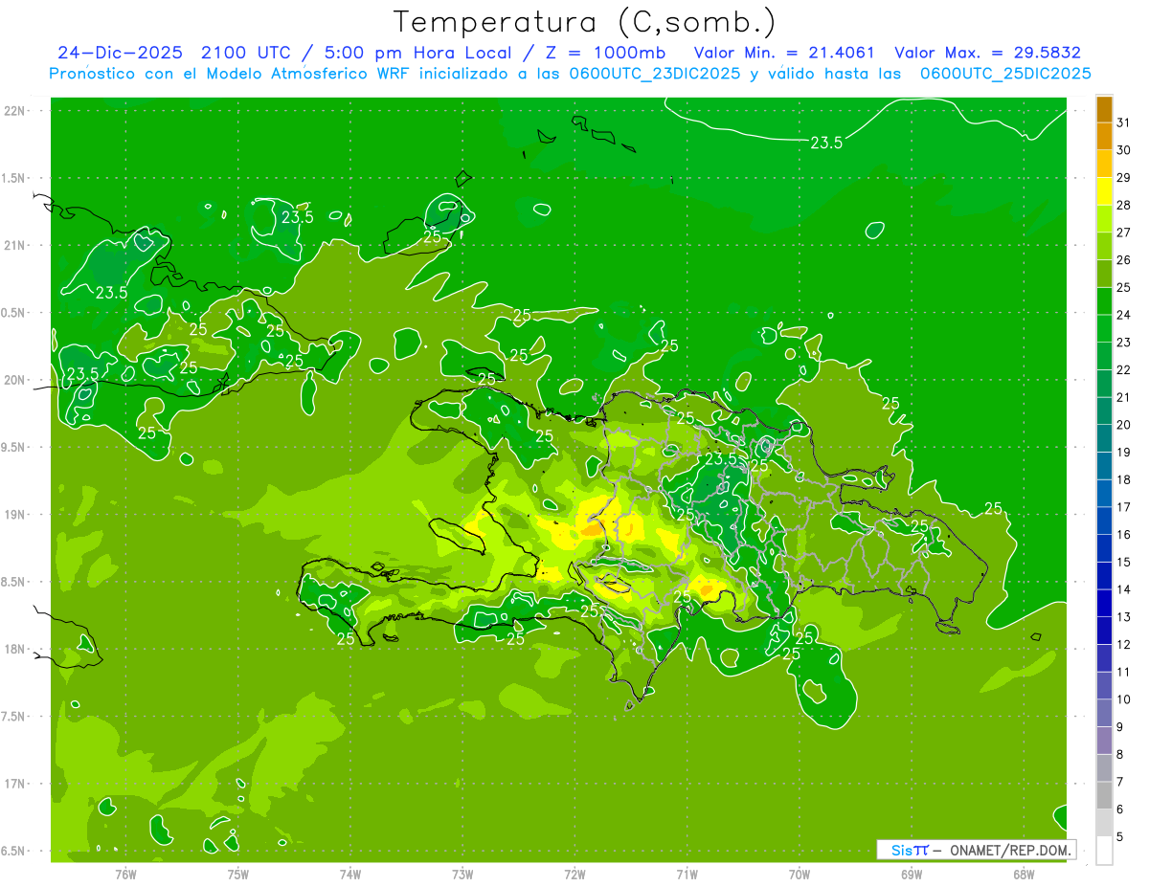Click the "22N" latitude axis label
Screen dimensions: 1149x887
point(15,111)
